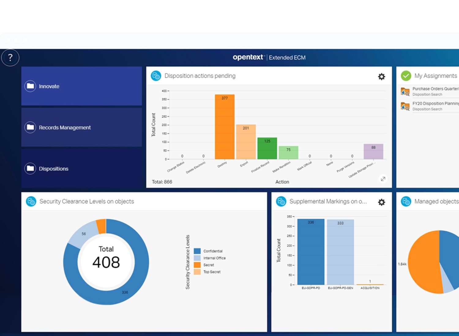Click the Supplemental Markings widget icon
Viewport: 459px width, 336px height.
[281, 201]
